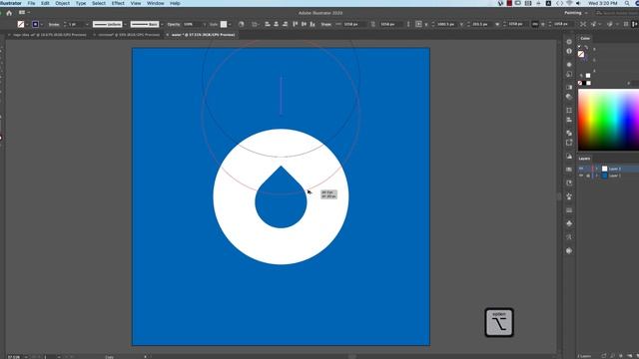The width and height of the screenshot is (639, 359).
Task: Click the Shape label link
Action: [326, 24]
